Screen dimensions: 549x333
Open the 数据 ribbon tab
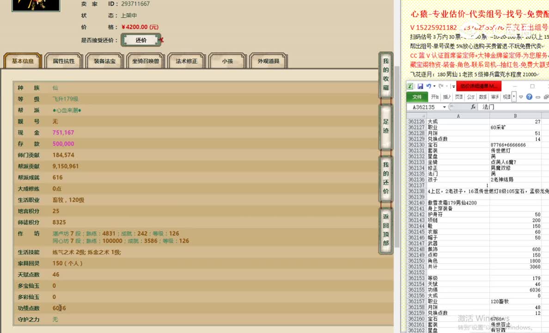tap(482, 97)
